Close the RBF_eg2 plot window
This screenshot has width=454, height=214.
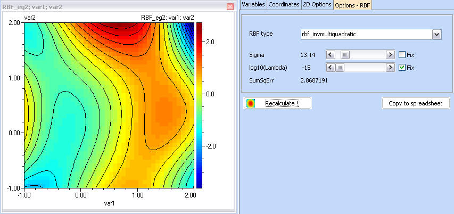tap(230, 7)
